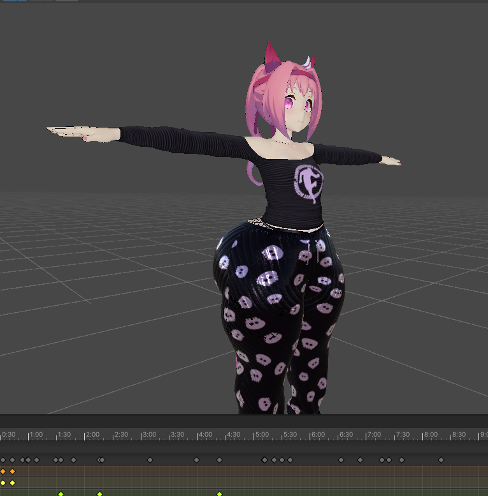The height and width of the screenshot is (496, 488).
Task: Select green keyframe between 4:00 and 4:30
Action: (x=219, y=494)
